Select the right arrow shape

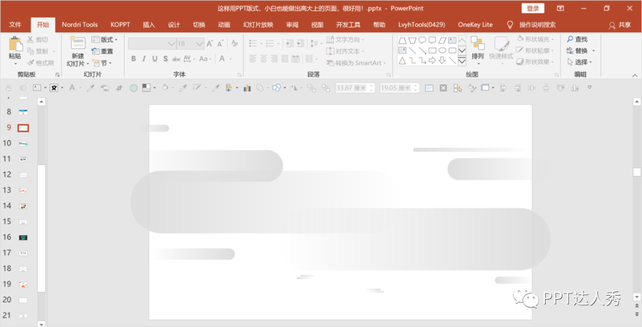pyautogui.click(x=432, y=61)
